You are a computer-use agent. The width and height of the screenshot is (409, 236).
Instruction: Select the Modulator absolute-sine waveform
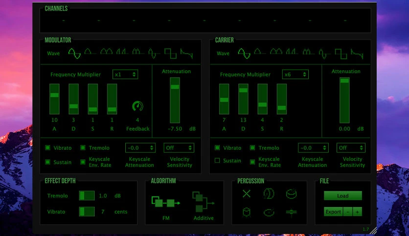107,52
